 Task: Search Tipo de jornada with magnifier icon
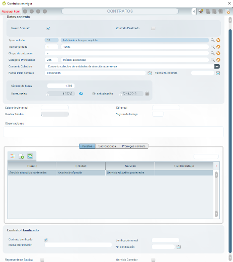212,47
